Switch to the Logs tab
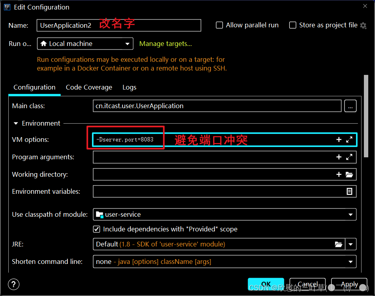This screenshot has height=296, width=375. 129,87
